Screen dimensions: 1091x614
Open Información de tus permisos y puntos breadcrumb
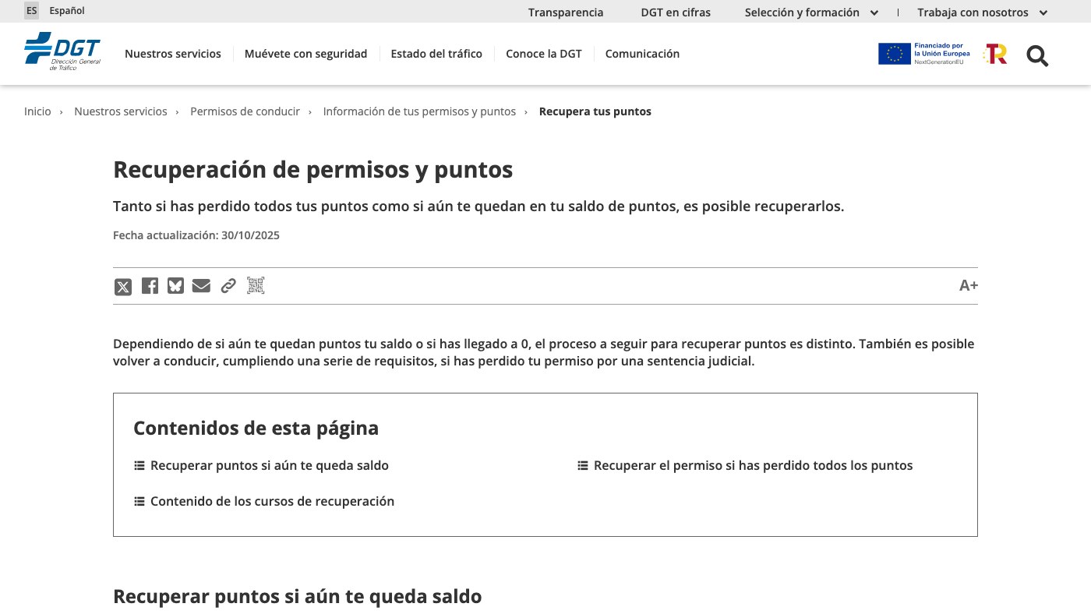(419, 111)
